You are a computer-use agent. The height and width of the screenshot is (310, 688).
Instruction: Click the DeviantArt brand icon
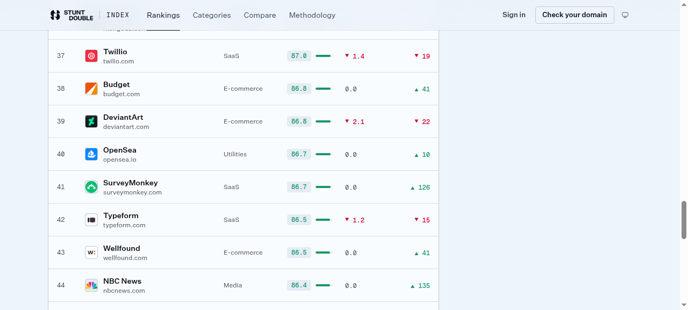(x=91, y=121)
